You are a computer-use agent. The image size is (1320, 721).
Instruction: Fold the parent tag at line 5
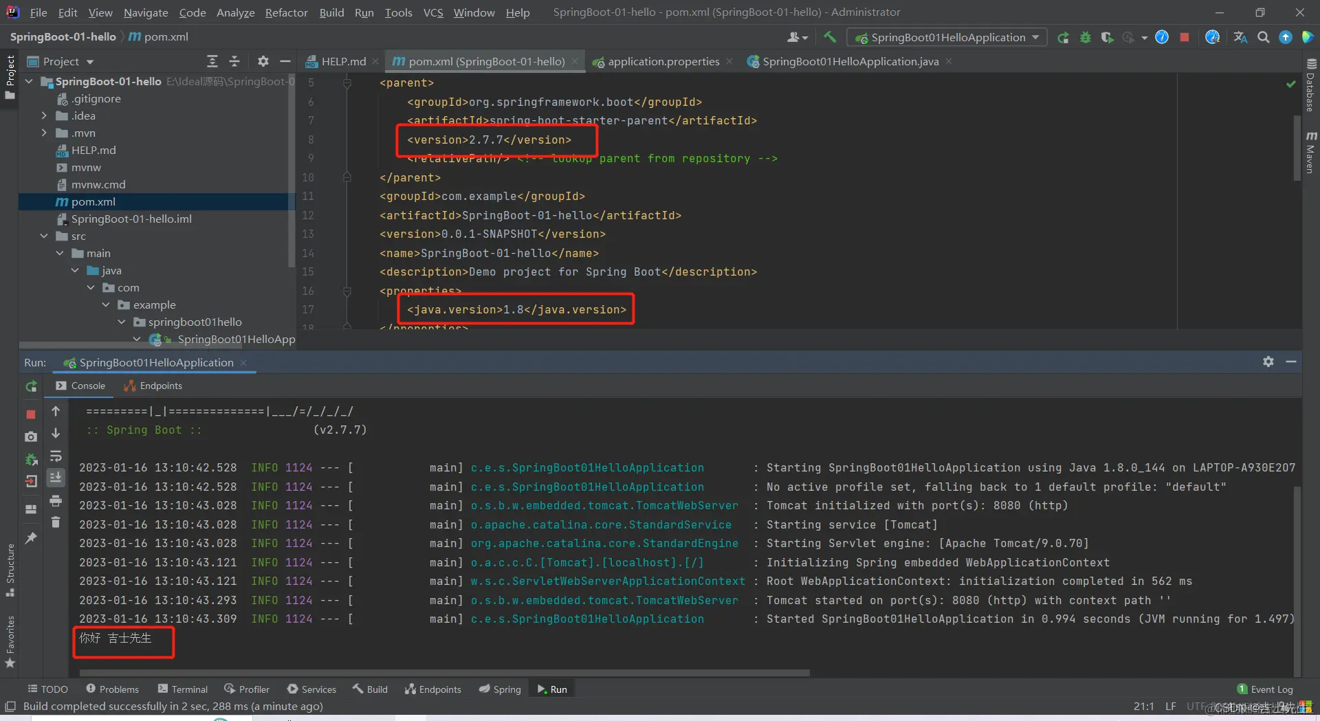pos(347,83)
